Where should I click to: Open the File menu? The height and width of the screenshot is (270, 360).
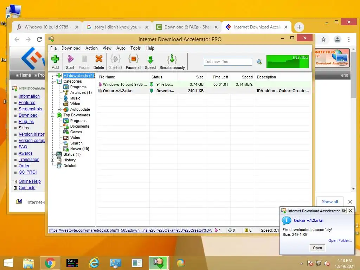[x=53, y=48]
